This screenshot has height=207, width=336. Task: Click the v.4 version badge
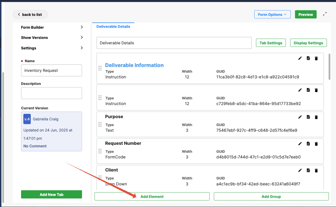tap(27, 119)
